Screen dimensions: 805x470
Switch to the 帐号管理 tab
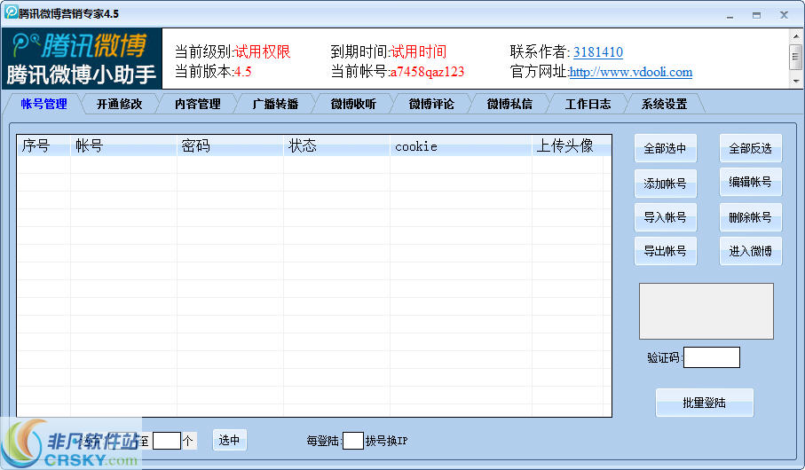pos(43,104)
